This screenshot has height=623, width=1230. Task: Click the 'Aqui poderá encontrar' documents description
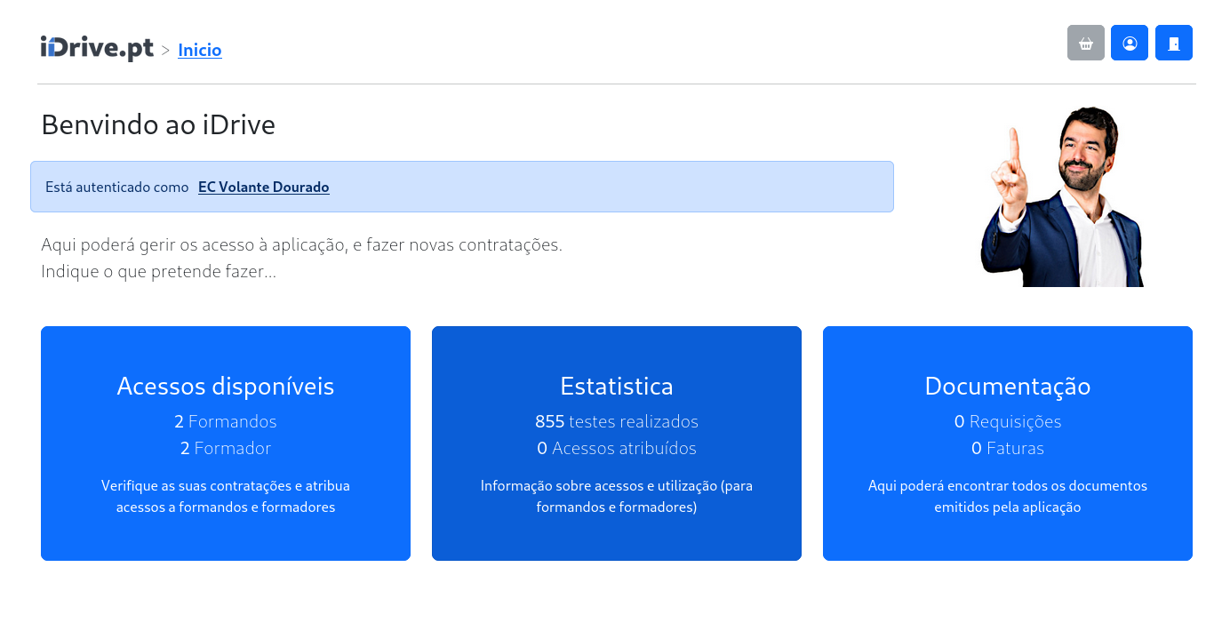[x=1007, y=497]
